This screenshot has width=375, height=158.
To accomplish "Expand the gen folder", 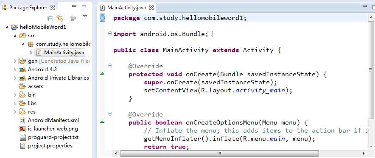I will click(x=15, y=61).
